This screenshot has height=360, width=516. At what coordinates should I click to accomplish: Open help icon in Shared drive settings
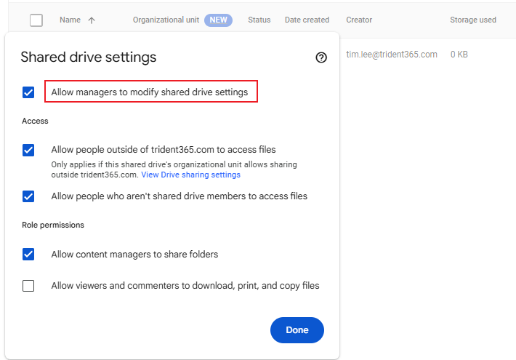321,57
